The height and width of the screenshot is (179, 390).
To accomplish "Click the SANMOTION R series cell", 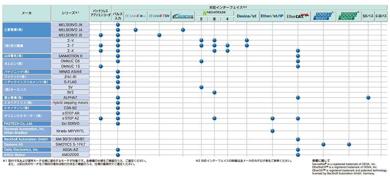I will 71,56.
